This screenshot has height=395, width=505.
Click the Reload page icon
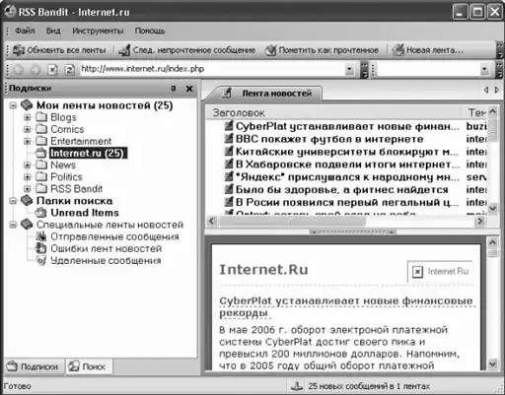coord(69,69)
